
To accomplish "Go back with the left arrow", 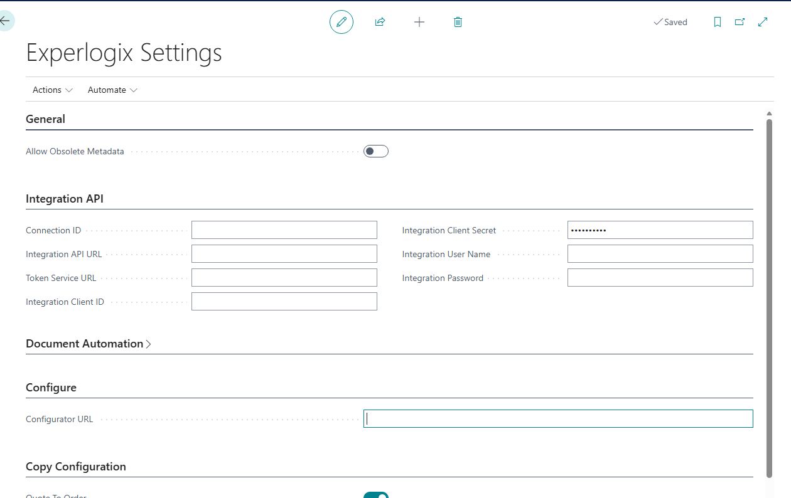I will point(5,21).
